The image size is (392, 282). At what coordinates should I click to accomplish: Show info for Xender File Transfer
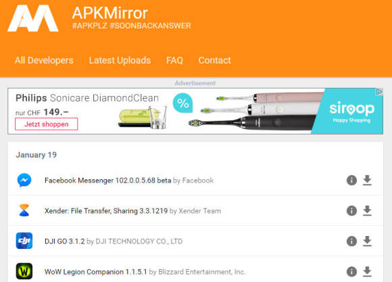point(351,211)
